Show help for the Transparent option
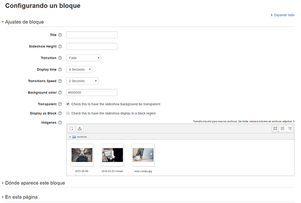Screen dimensions: 301x203 (60, 104)
